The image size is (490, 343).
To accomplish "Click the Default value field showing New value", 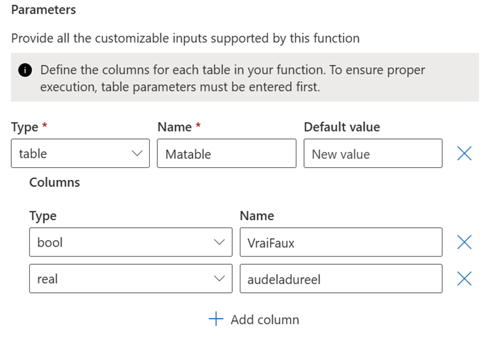I will [372, 154].
